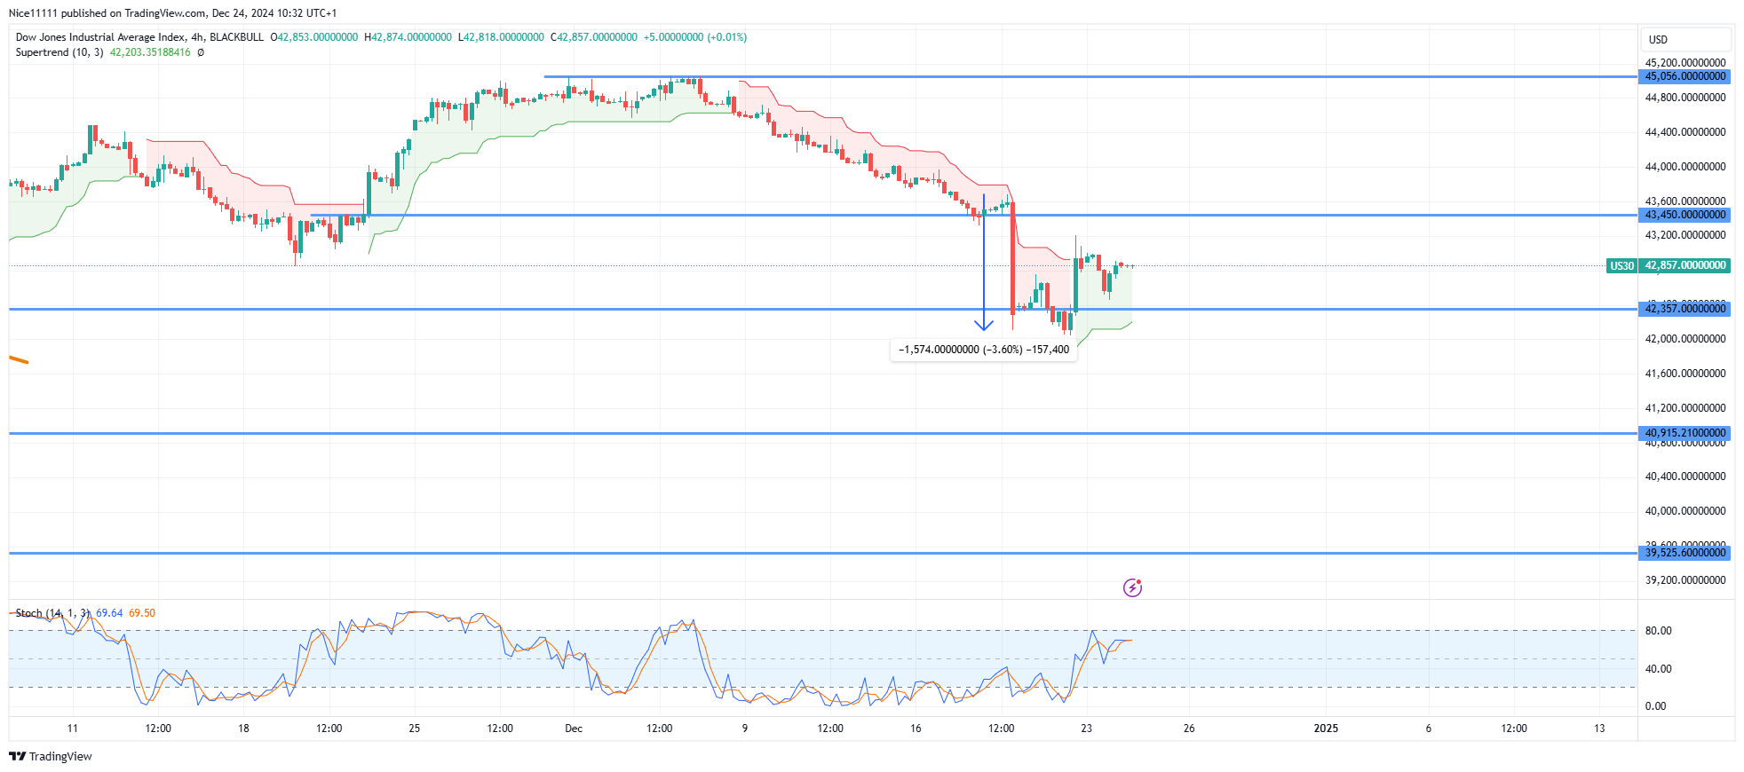Click the 26 date label on time axis

pos(1189,729)
